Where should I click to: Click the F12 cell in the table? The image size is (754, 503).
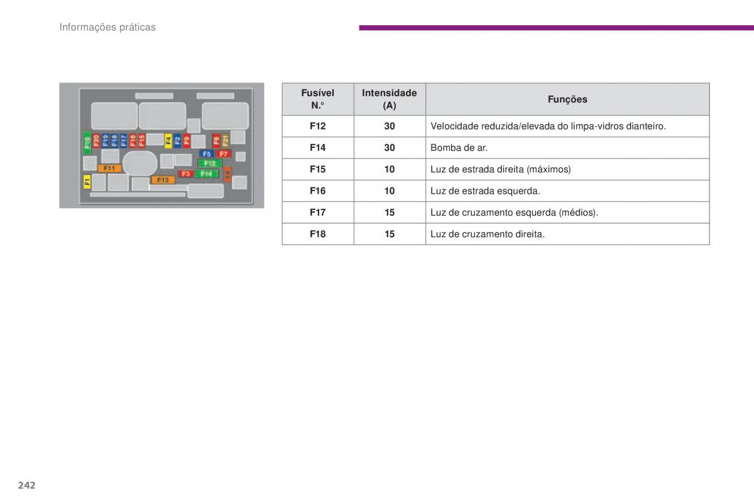tap(318, 126)
